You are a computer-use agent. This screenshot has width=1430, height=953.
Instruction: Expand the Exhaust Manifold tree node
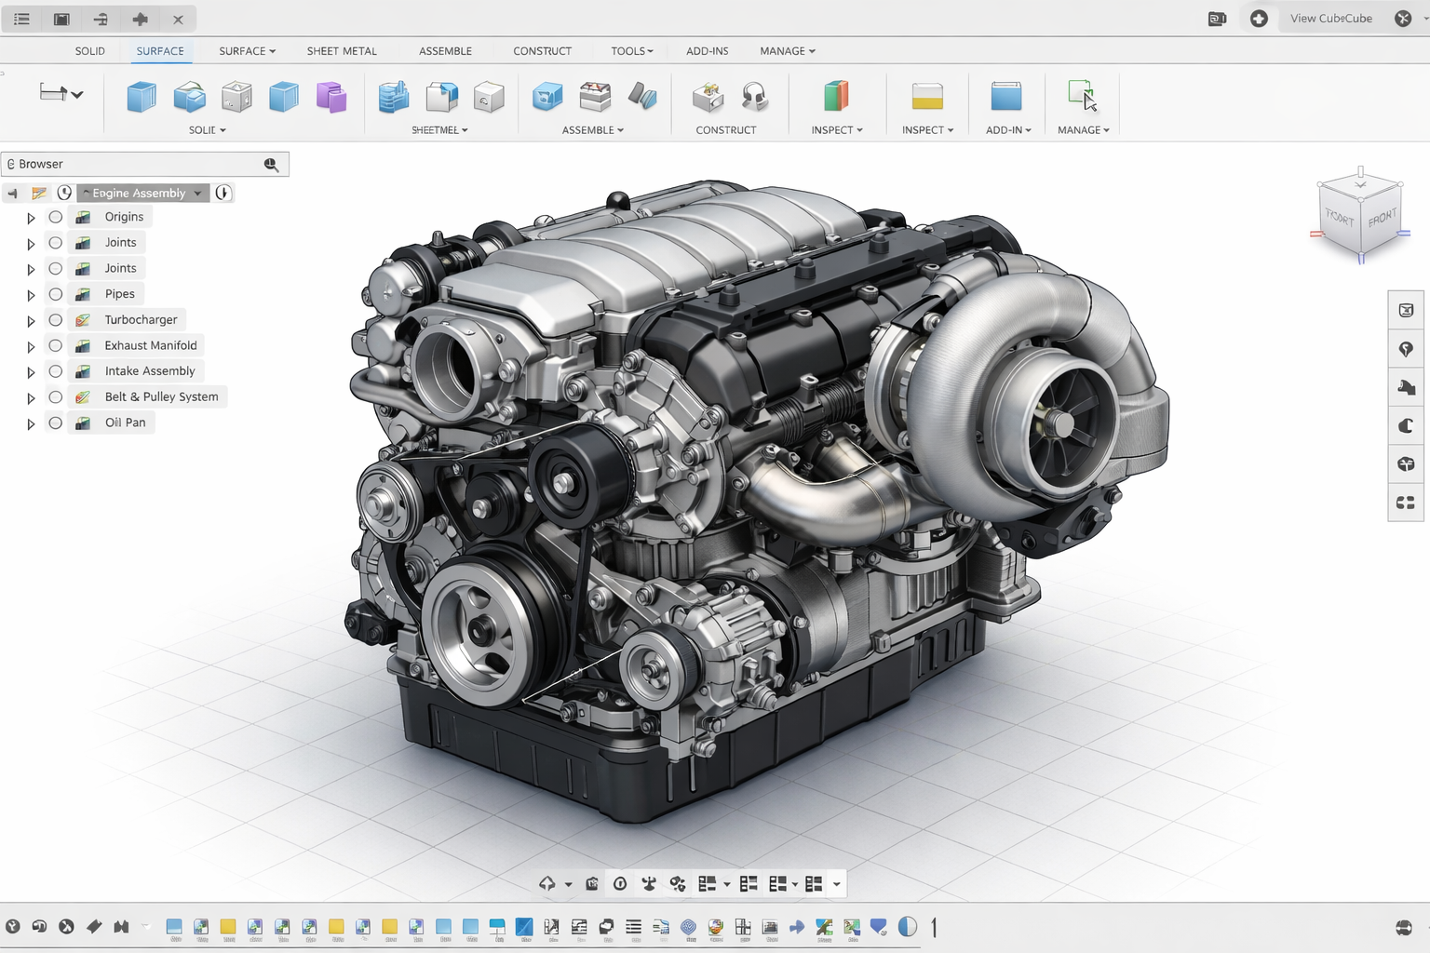point(31,346)
